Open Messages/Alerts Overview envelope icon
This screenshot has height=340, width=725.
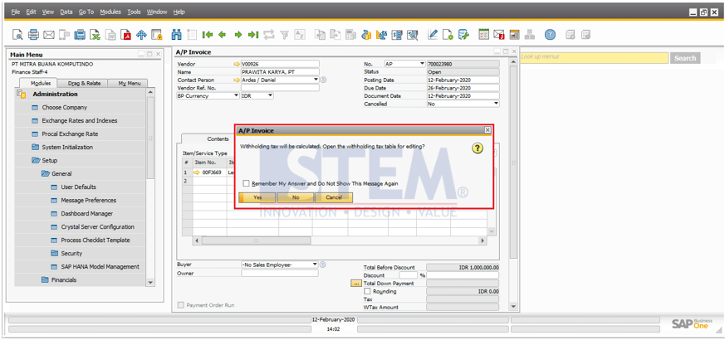point(499,34)
